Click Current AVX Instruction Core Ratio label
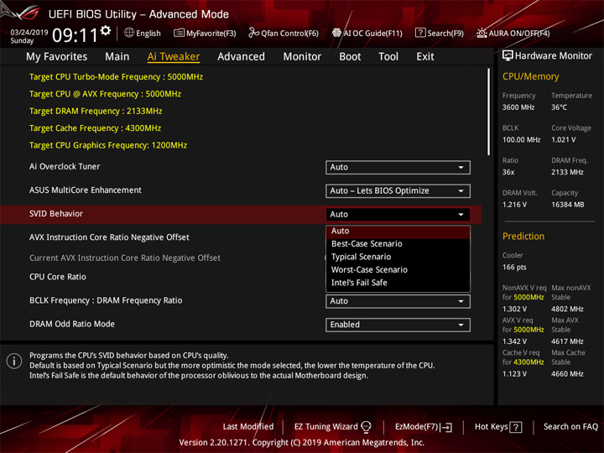 pos(125,258)
